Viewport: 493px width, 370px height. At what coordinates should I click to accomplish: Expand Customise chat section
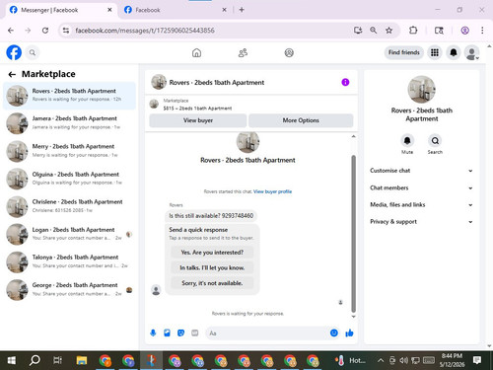(422, 171)
